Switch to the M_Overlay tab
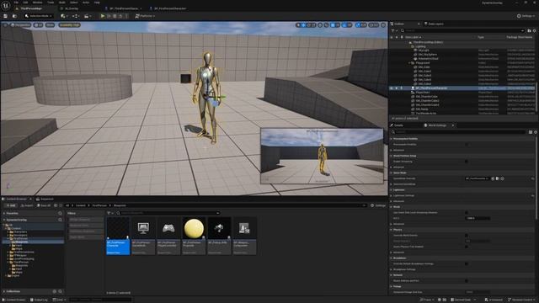 [x=72, y=8]
